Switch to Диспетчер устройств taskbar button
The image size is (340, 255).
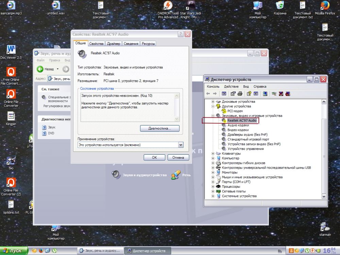coord(148,251)
